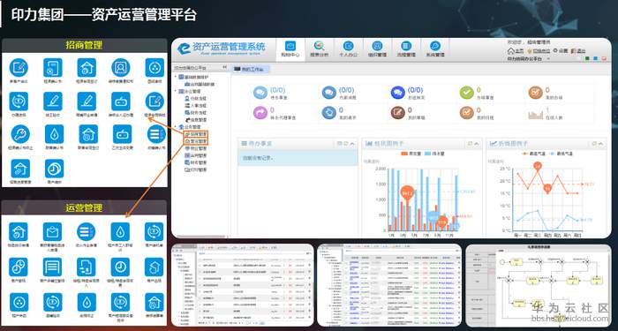618x331 pixels.
Task: Switch to the 流程管理 top tab
Action: click(x=406, y=49)
